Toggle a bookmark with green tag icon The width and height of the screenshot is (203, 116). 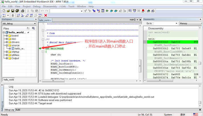pyautogui.click(x=107, y=11)
